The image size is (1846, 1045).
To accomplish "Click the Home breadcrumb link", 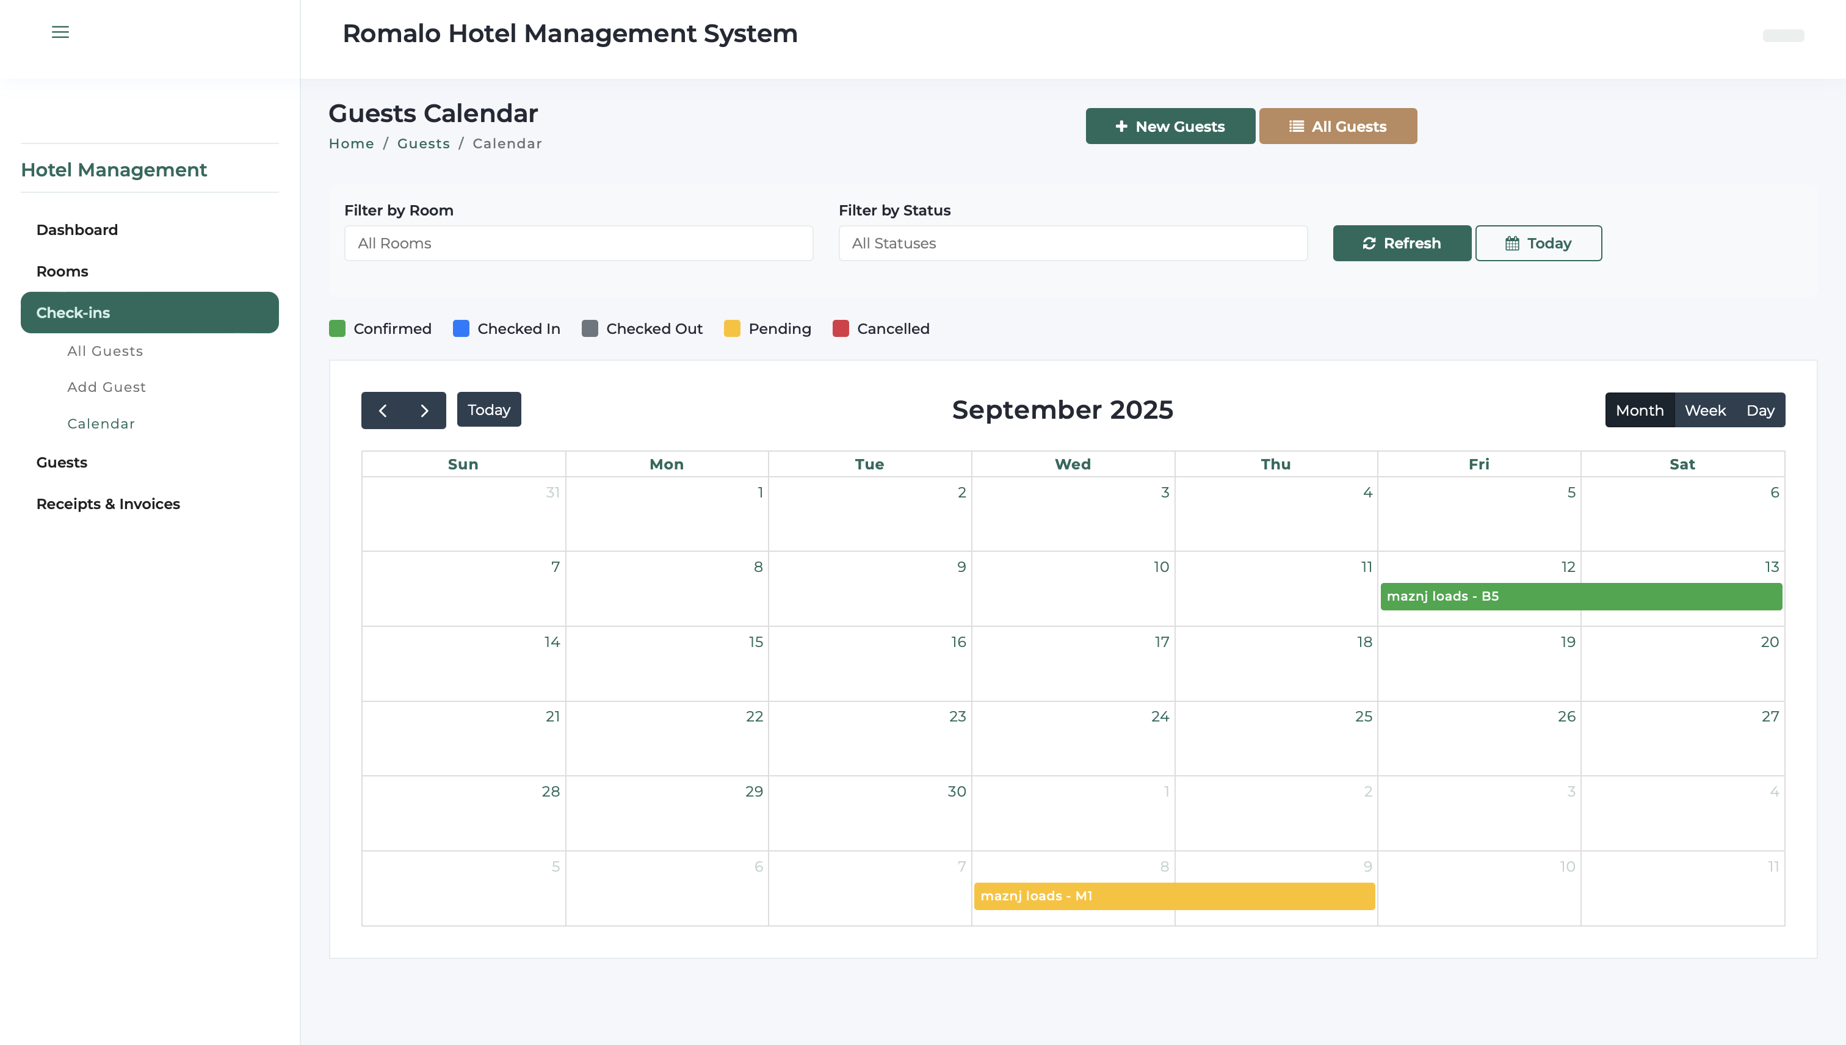I will tap(351, 143).
